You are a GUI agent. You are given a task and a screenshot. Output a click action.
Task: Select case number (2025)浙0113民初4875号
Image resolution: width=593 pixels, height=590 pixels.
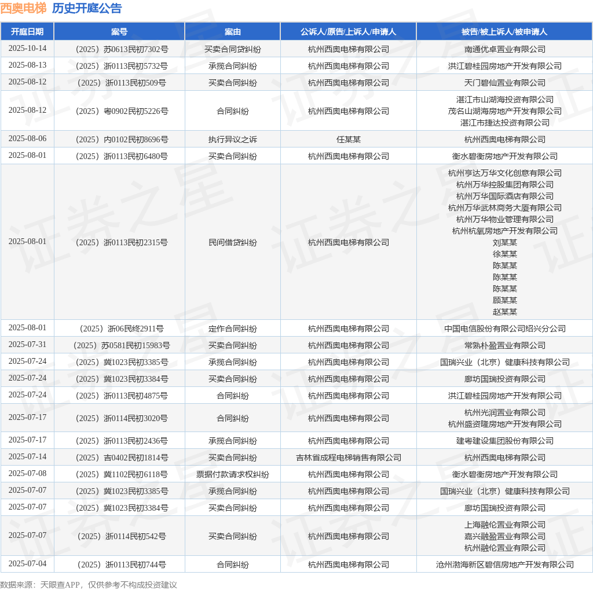point(122,396)
